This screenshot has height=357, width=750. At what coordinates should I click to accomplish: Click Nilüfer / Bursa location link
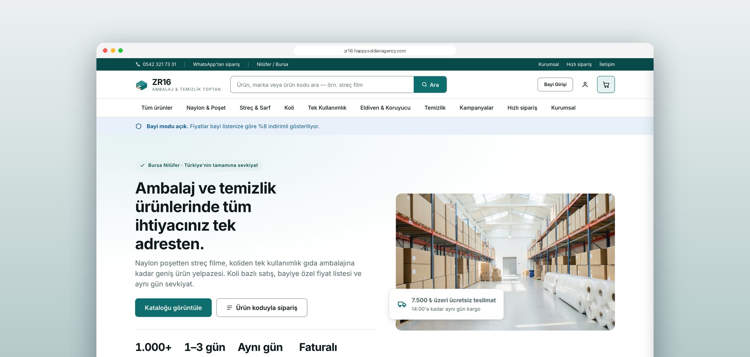[272, 64]
